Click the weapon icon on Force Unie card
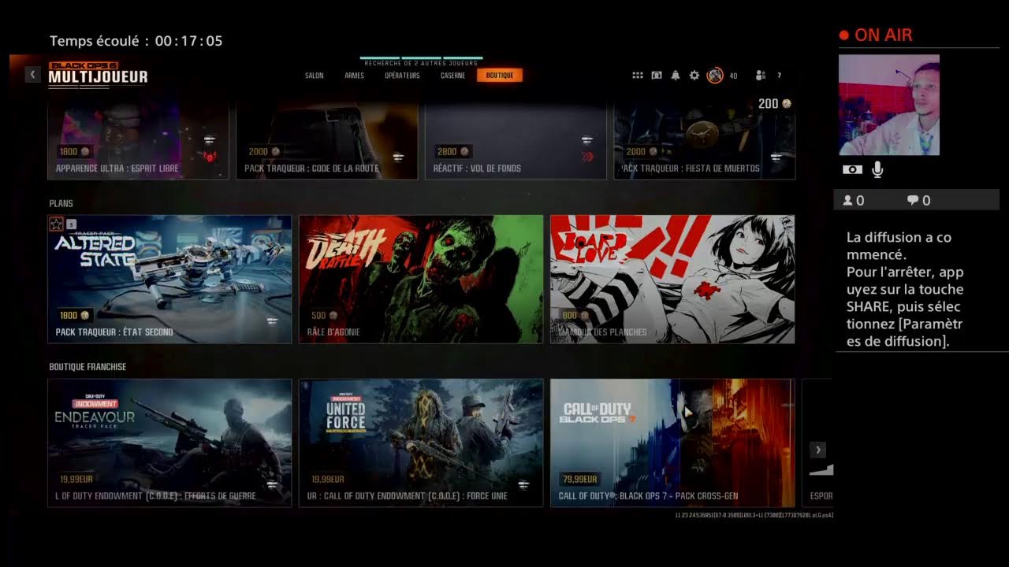Viewport: 1009px width, 567px height. click(523, 485)
